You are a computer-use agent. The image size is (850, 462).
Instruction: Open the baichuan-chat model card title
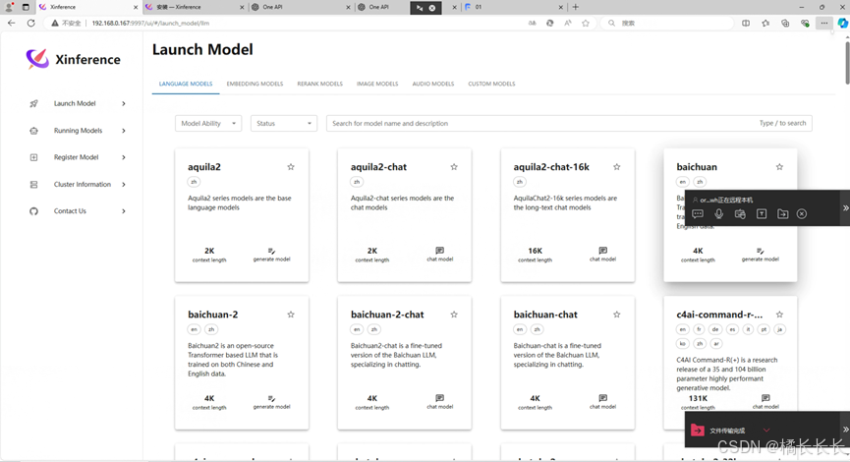545,315
